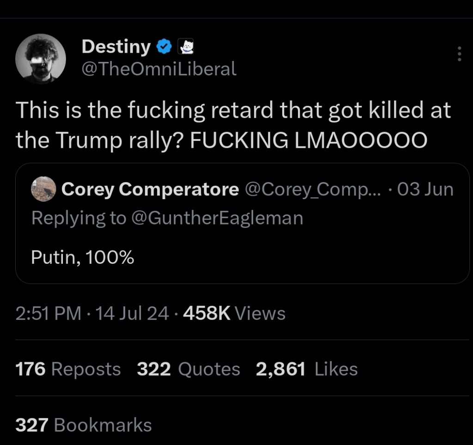
Task: Show the 322 Quotes list
Action: coord(188,369)
